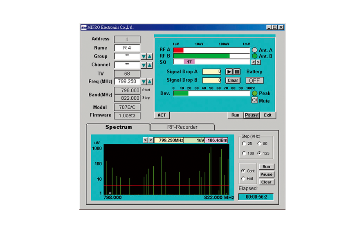Viewport: 364px width, 233px height.
Task: Toggle the Mute speaker icon
Action: [255, 101]
